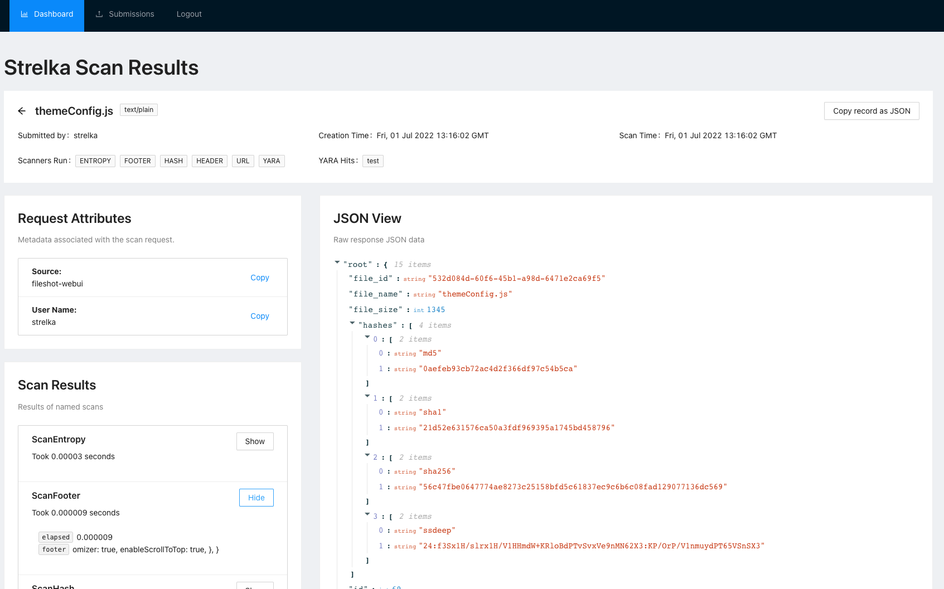
Task: Click the md5 hash value string
Action: point(498,369)
